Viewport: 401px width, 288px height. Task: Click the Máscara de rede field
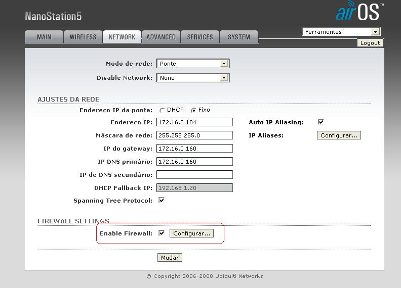194,135
